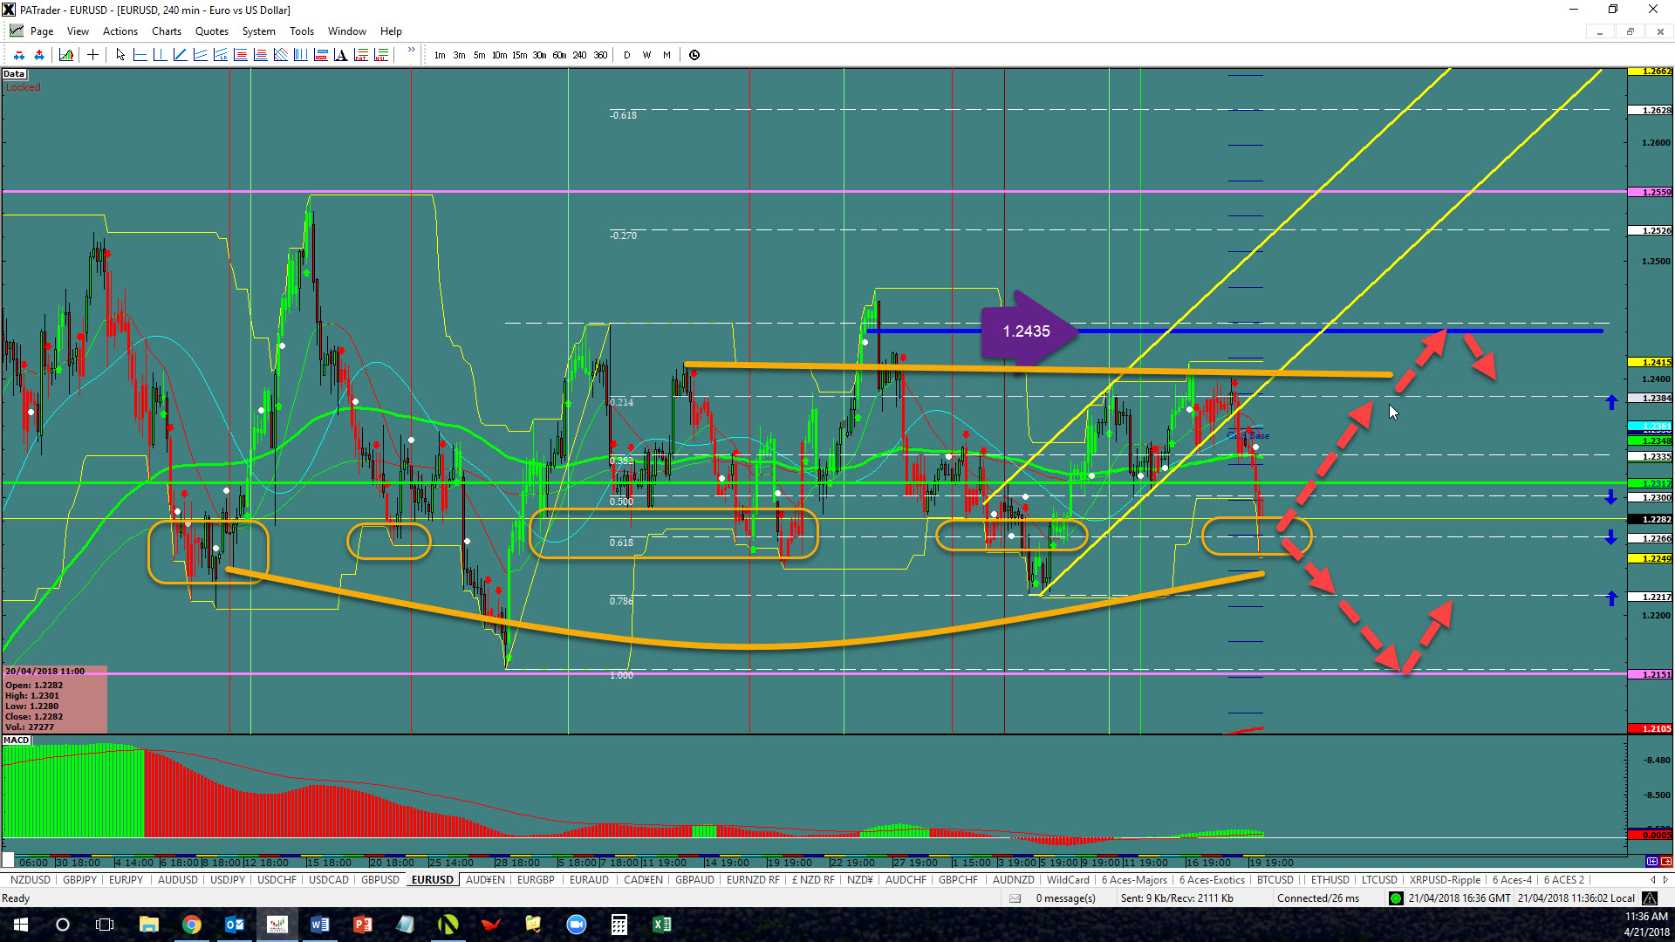Select the horizontal line drawing tool
The height and width of the screenshot is (942, 1675).
click(x=140, y=55)
